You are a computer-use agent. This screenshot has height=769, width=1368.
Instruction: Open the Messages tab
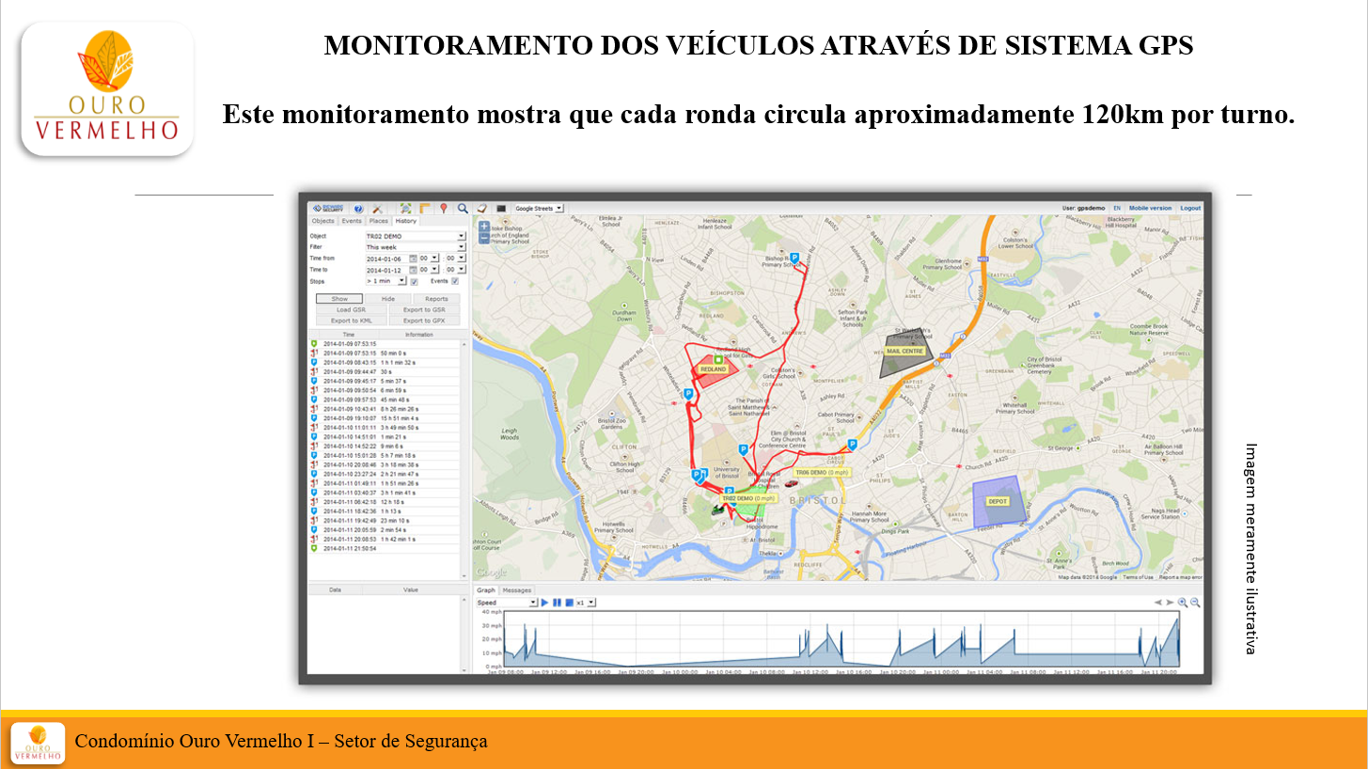tap(516, 590)
